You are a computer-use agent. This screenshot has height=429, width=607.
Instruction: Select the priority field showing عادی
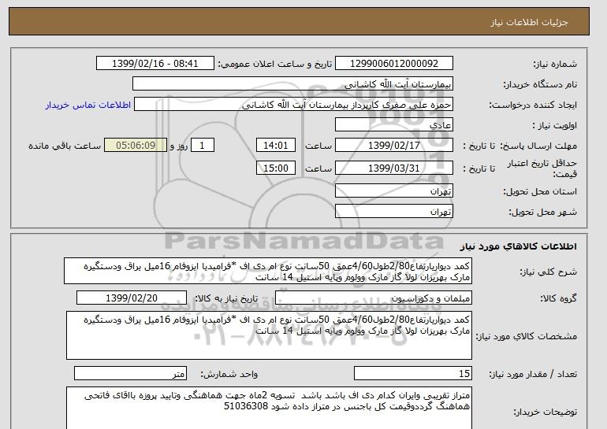[393, 125]
